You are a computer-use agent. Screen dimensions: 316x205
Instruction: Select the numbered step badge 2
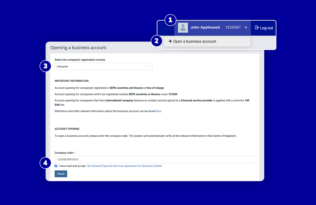point(157,41)
